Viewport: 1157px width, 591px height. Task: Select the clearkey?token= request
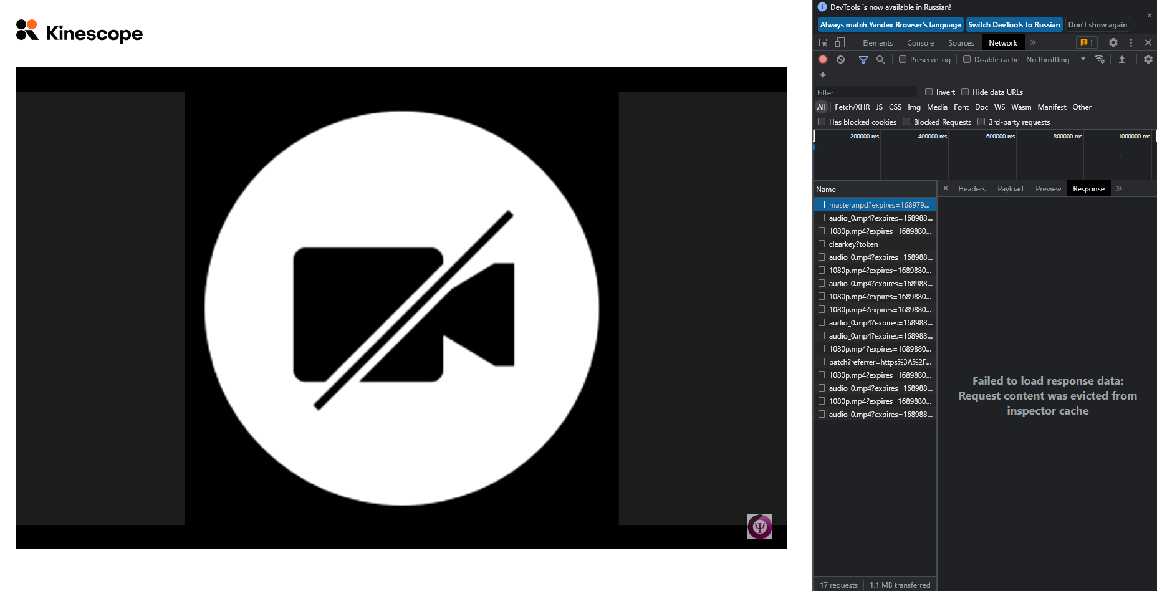pyautogui.click(x=875, y=244)
